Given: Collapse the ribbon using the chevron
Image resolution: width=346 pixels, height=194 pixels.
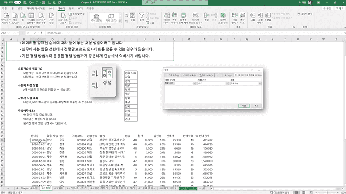Looking at the screenshot, I should [344, 27].
